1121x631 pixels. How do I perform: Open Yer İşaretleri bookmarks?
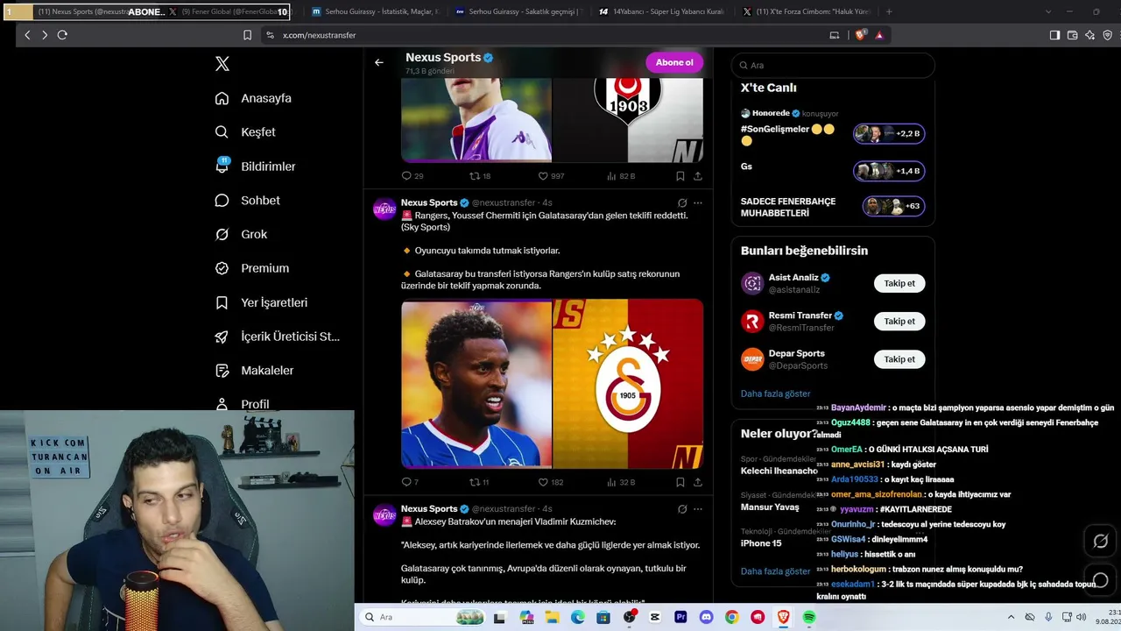[x=274, y=302]
